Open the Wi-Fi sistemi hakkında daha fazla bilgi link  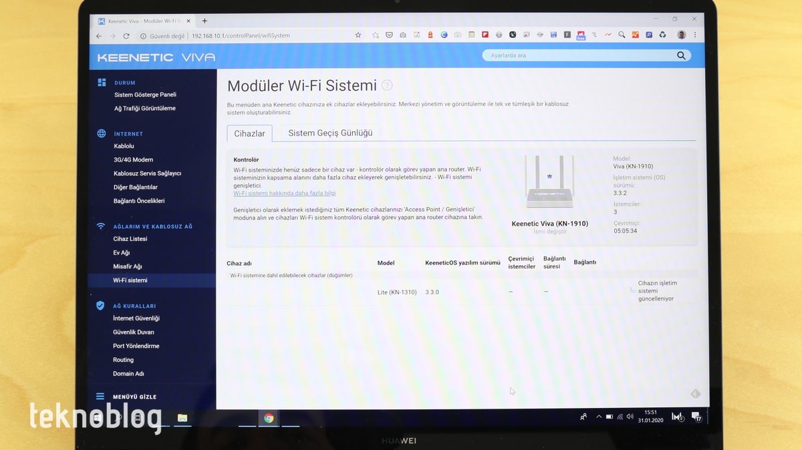click(284, 193)
